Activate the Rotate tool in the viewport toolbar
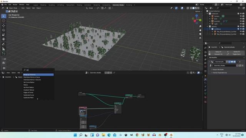The image size is (246, 138). (3, 30)
